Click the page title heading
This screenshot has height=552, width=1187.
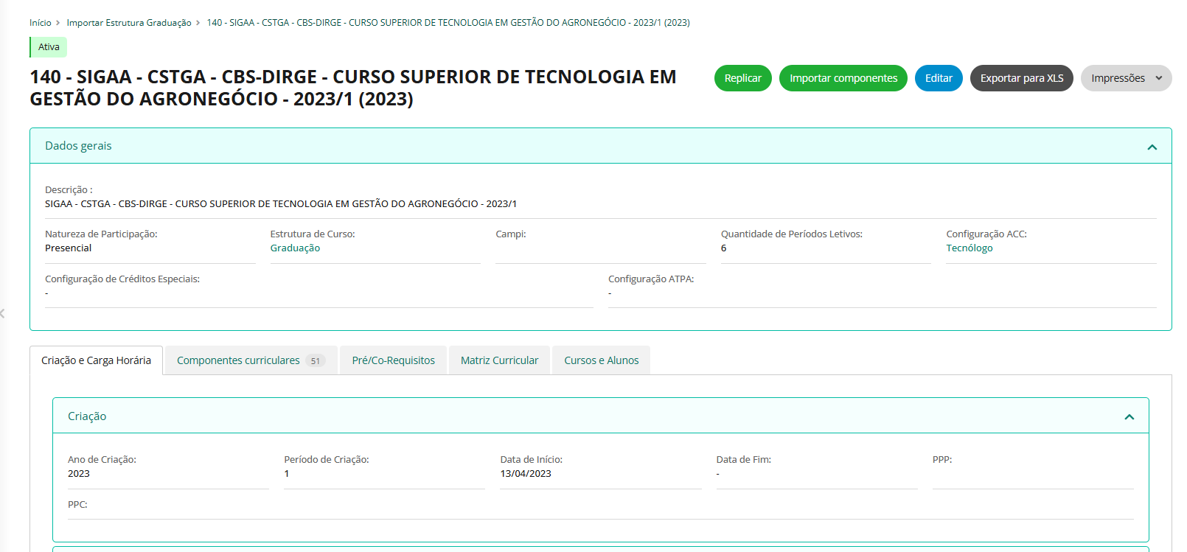coord(353,88)
